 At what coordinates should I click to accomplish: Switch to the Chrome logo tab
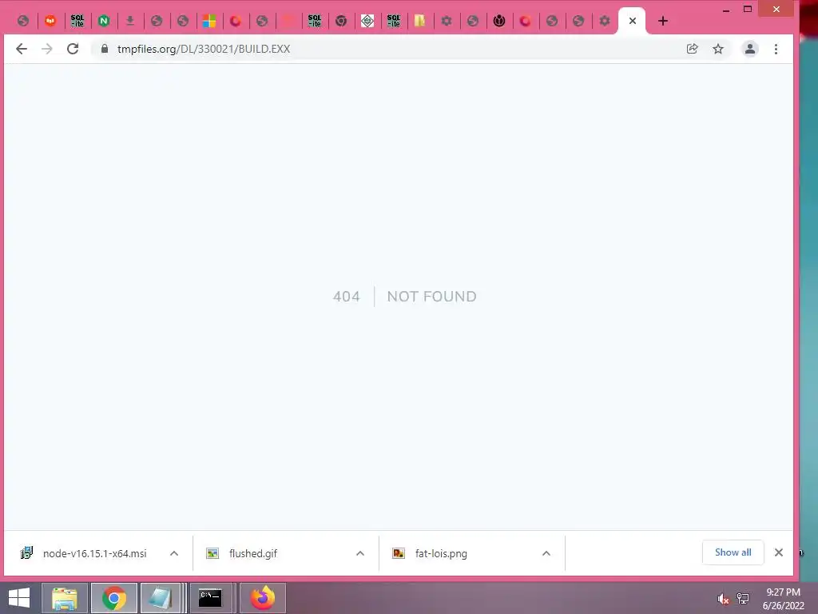pos(341,21)
